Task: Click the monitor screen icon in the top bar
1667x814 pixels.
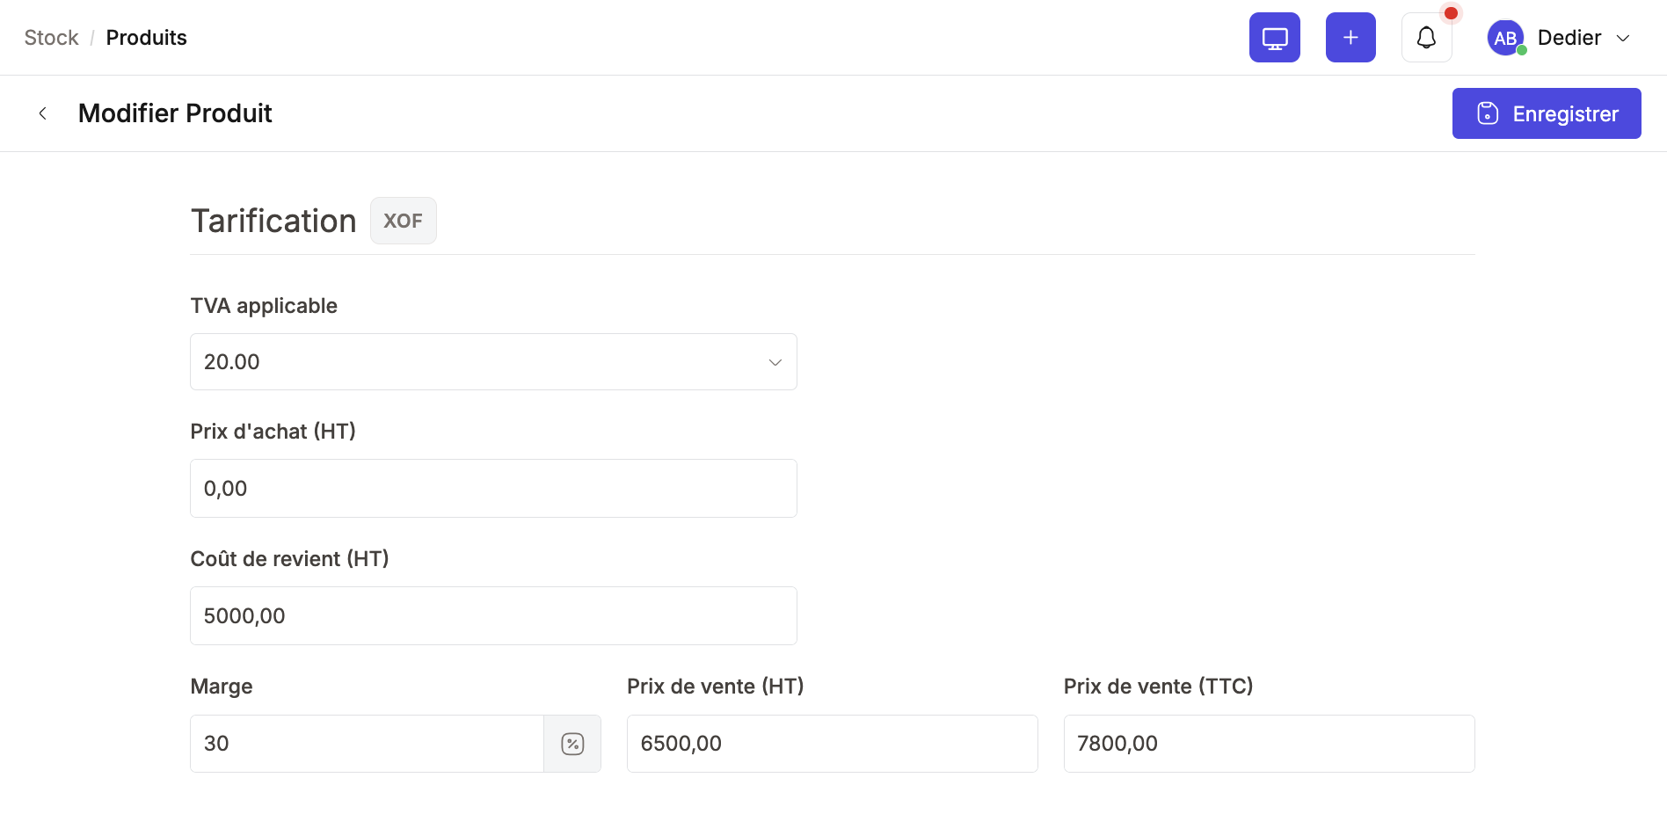Action: (x=1274, y=37)
